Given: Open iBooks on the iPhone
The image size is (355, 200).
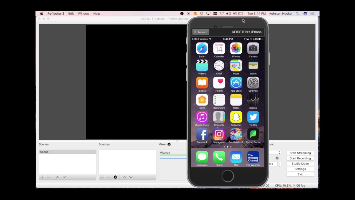Looking at the screenshot, I should point(202,83).
